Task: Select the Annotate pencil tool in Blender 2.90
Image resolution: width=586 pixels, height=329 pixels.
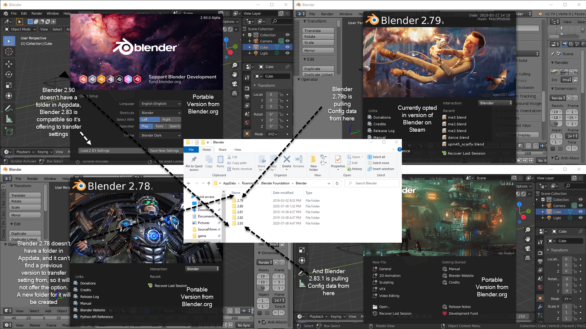Action: 9,108
